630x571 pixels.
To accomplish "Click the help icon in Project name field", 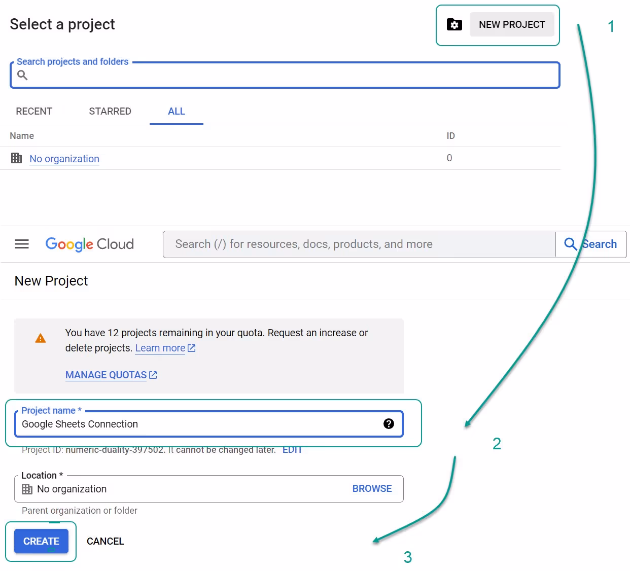I will coord(389,424).
